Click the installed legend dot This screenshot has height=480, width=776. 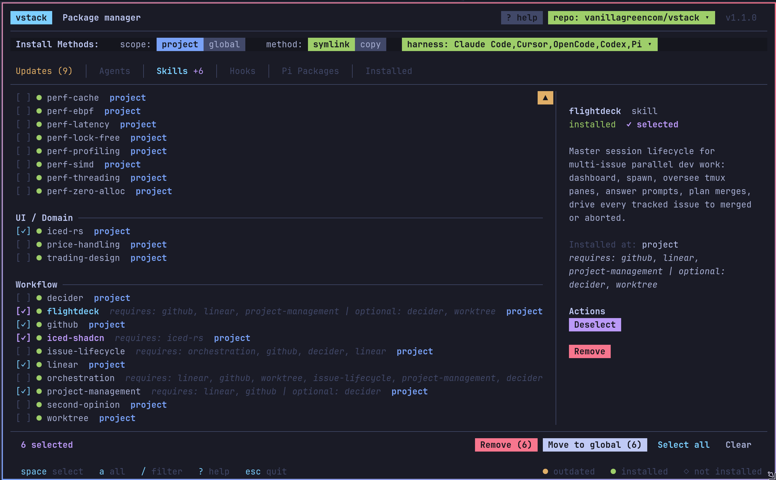pyautogui.click(x=613, y=471)
